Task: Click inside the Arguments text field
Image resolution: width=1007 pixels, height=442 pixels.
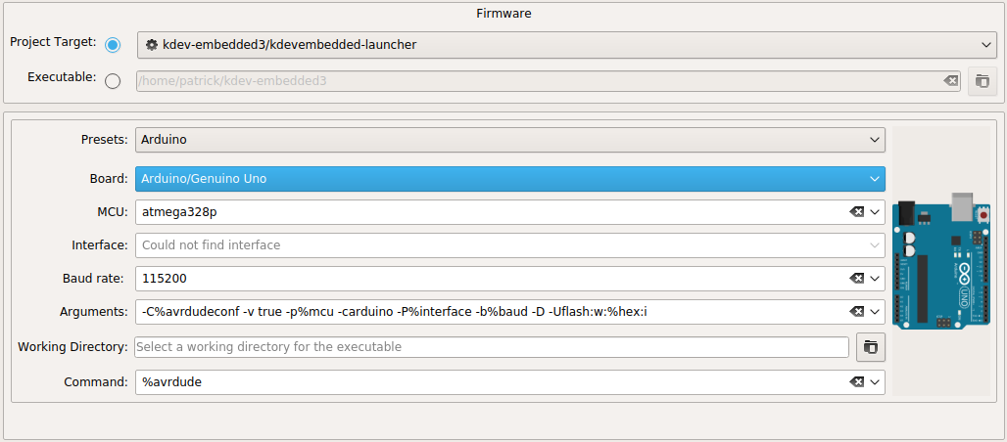Action: (490, 312)
